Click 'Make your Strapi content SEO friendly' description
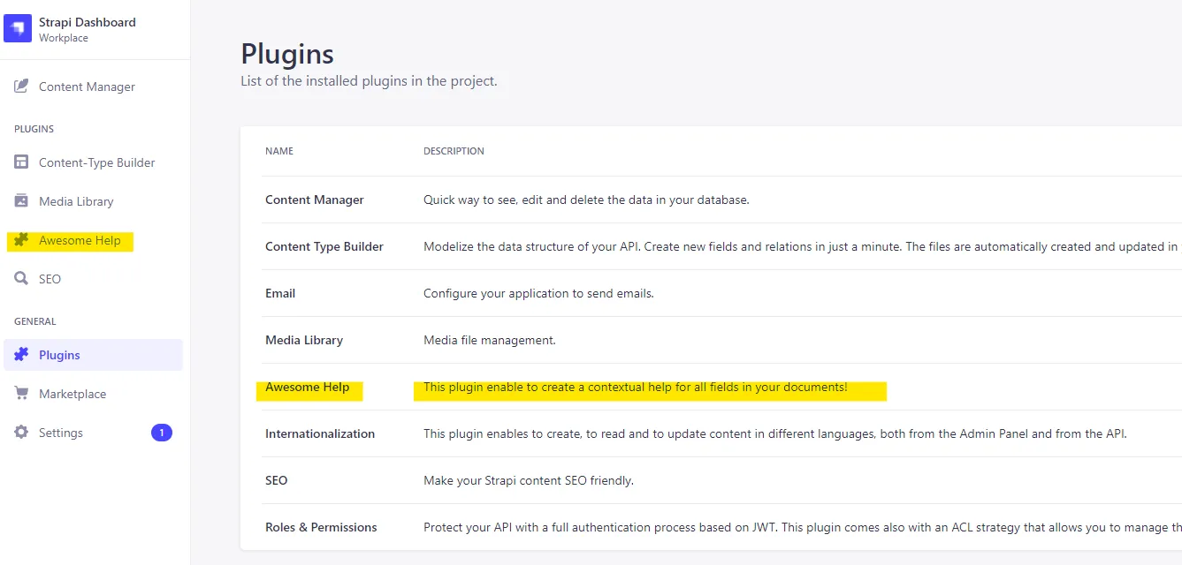 [529, 480]
